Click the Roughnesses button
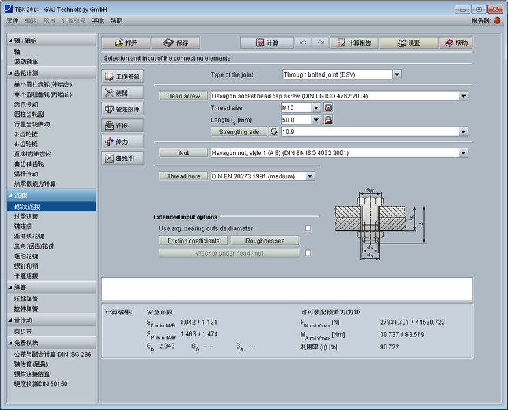The image size is (508, 410). click(265, 241)
